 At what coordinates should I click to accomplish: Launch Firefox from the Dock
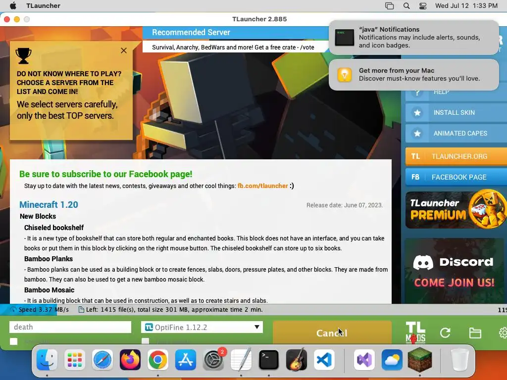coord(130,360)
